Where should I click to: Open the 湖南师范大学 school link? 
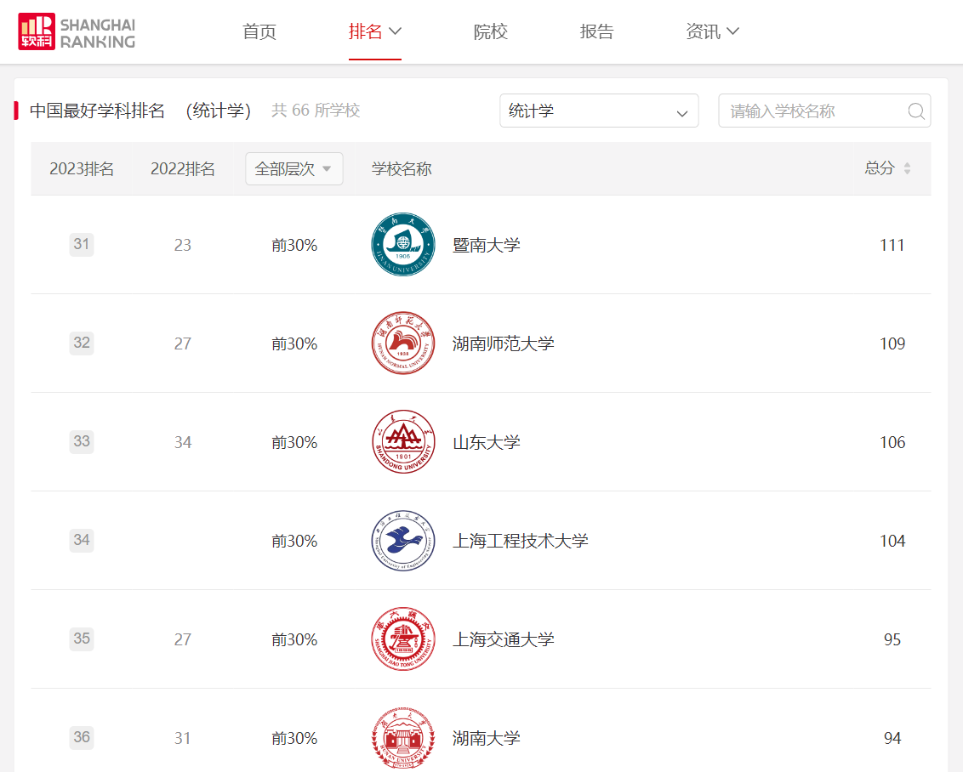(x=503, y=343)
